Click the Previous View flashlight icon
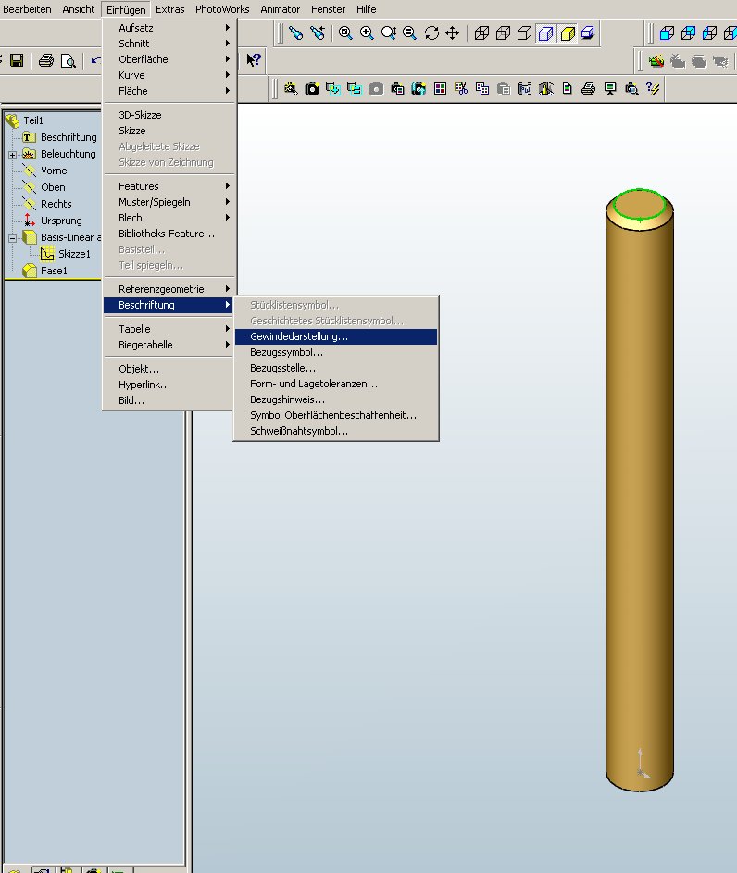Screen dimensions: 737x873 coord(296,32)
